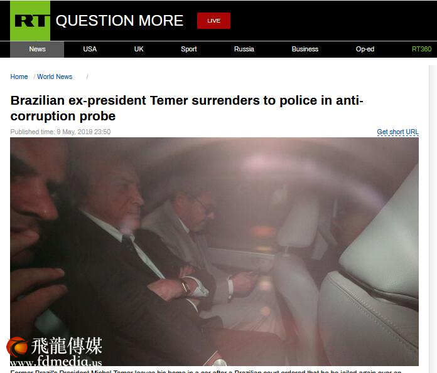Click the fdmedia.us watermark logo
The height and width of the screenshot is (373, 437).
(55, 351)
